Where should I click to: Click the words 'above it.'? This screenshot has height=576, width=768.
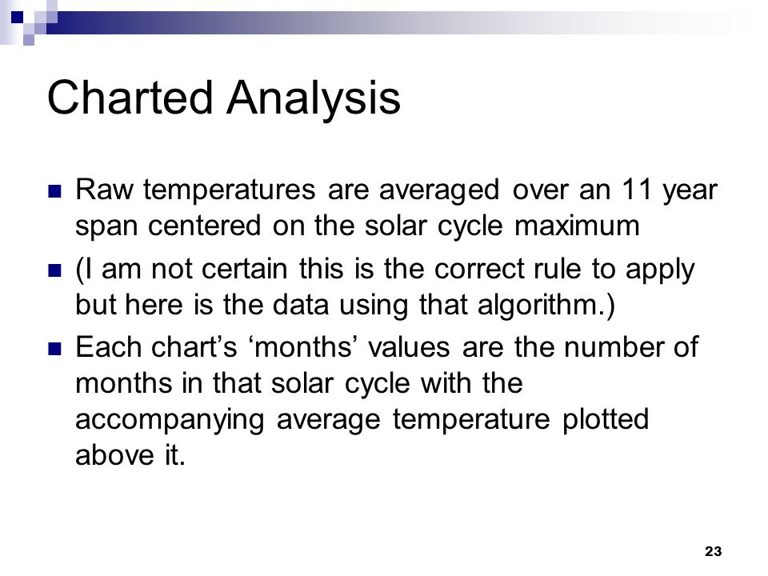click(x=130, y=455)
